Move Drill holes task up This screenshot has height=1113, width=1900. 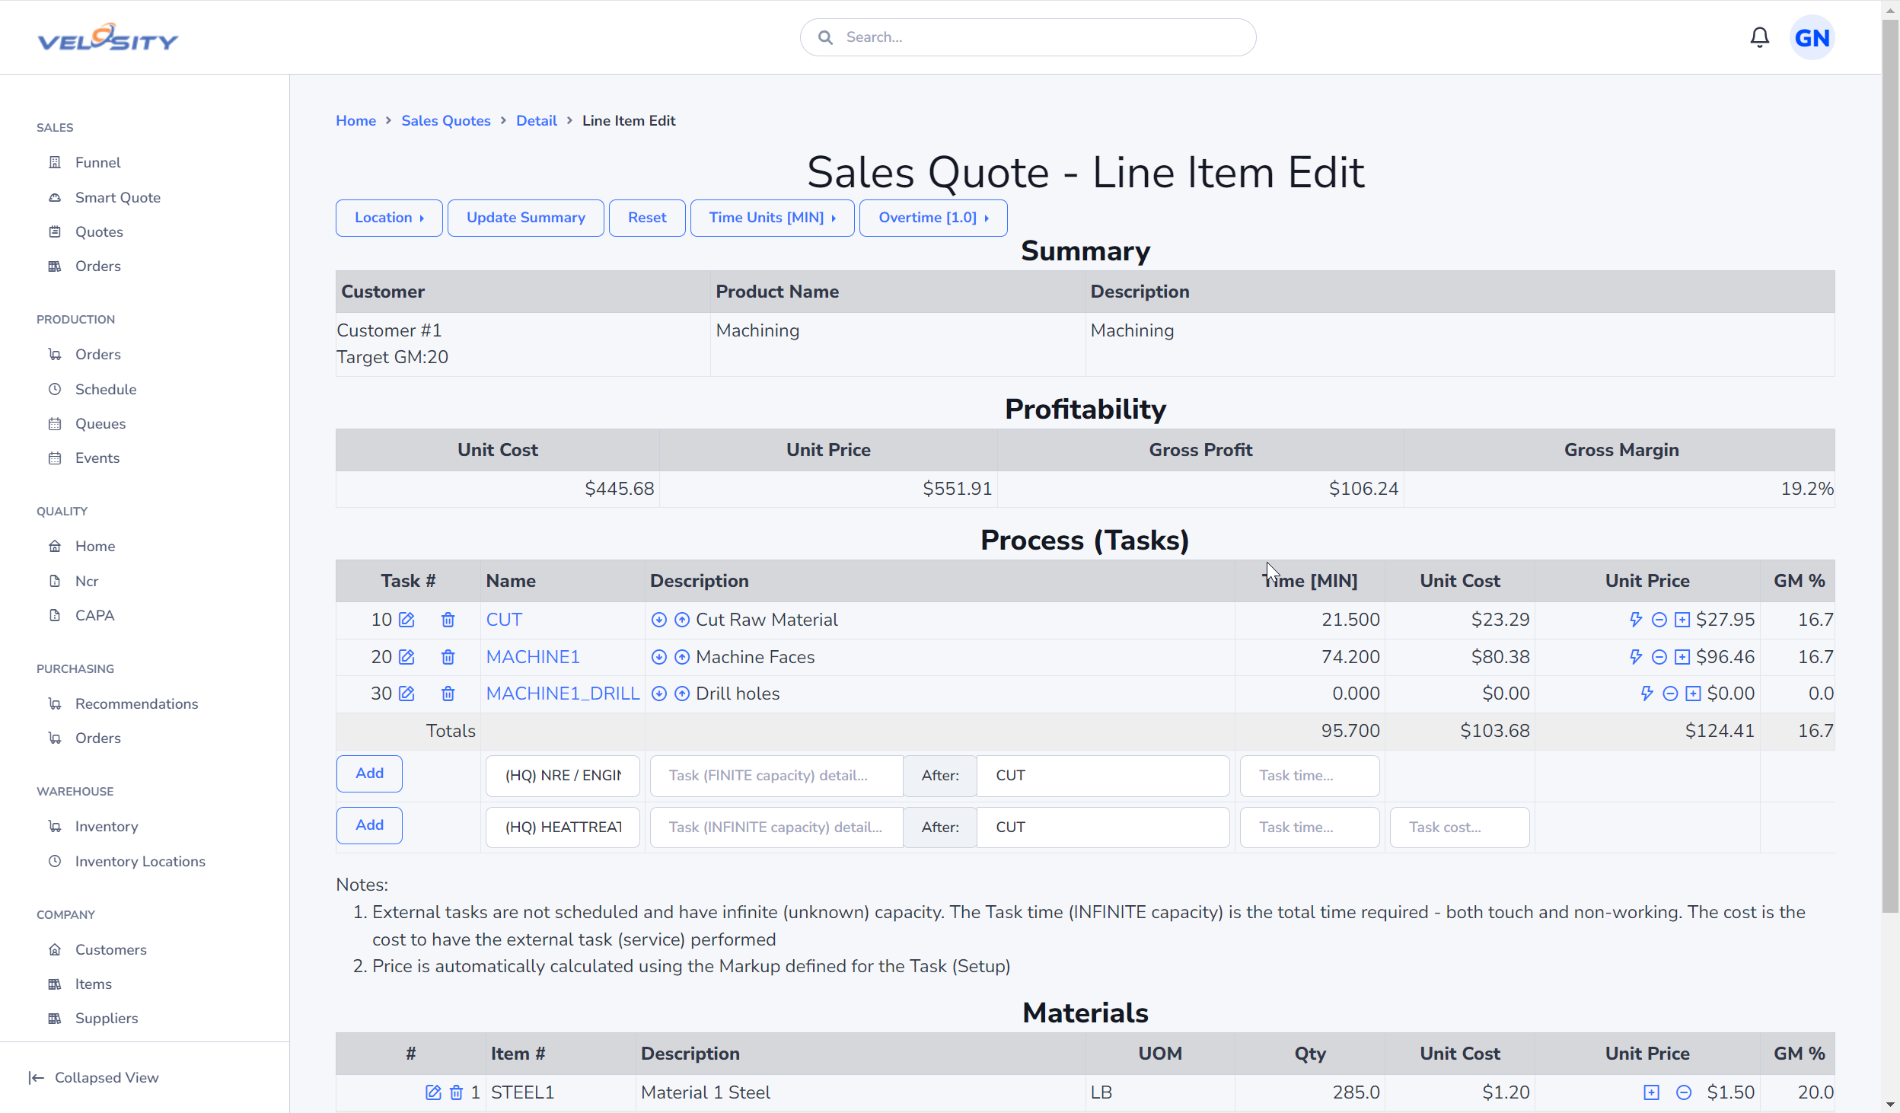pos(682,694)
